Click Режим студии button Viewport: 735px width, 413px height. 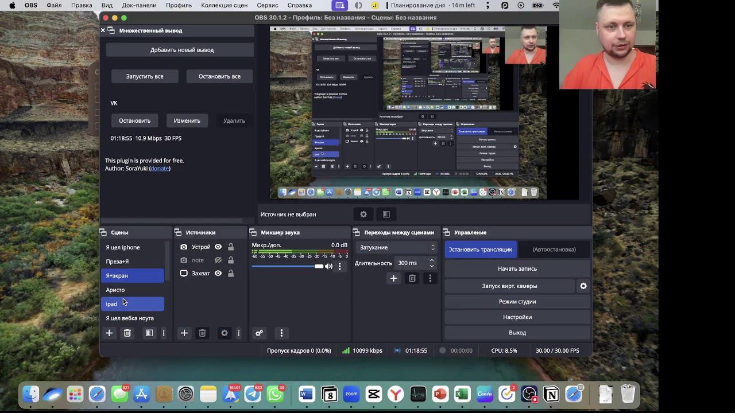pyautogui.click(x=517, y=301)
